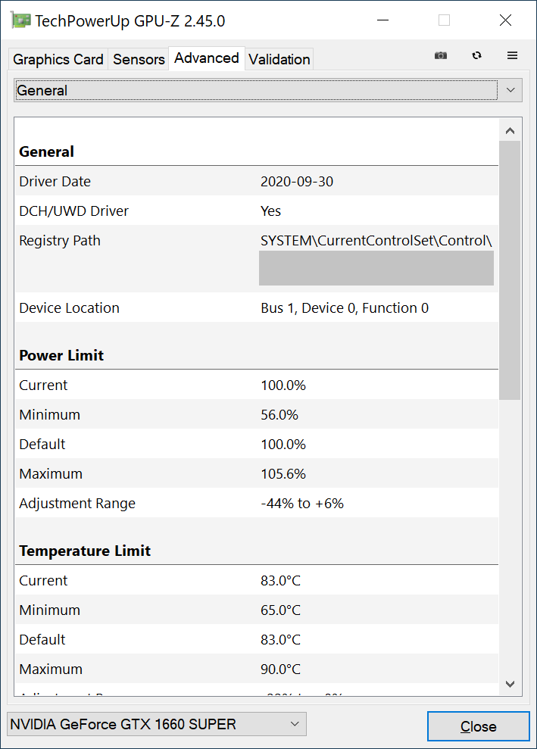The width and height of the screenshot is (537, 749).
Task: Click the refresh icon
Action: [x=476, y=55]
